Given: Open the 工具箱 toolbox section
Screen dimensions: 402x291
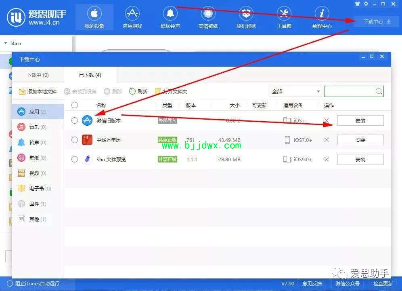Looking at the screenshot, I should [284, 17].
